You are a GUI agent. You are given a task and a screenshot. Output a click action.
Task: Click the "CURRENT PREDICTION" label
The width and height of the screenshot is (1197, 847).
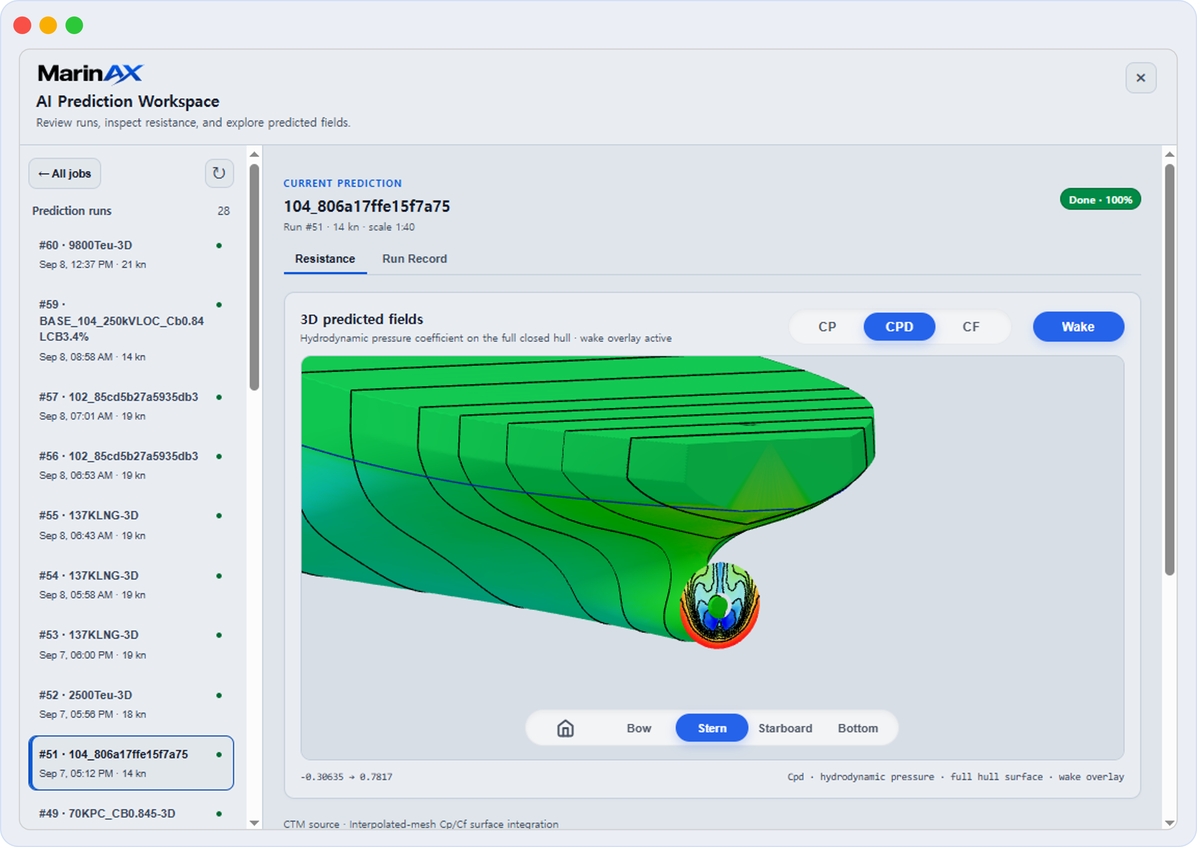[x=343, y=184]
